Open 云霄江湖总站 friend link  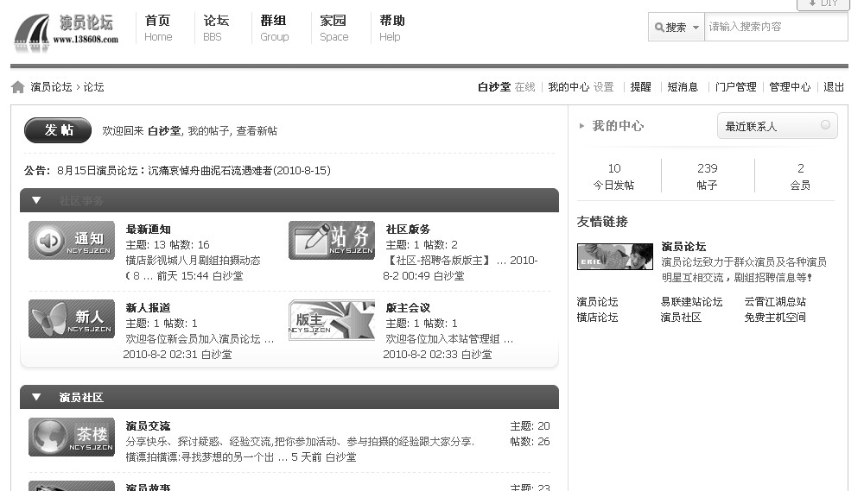[775, 302]
